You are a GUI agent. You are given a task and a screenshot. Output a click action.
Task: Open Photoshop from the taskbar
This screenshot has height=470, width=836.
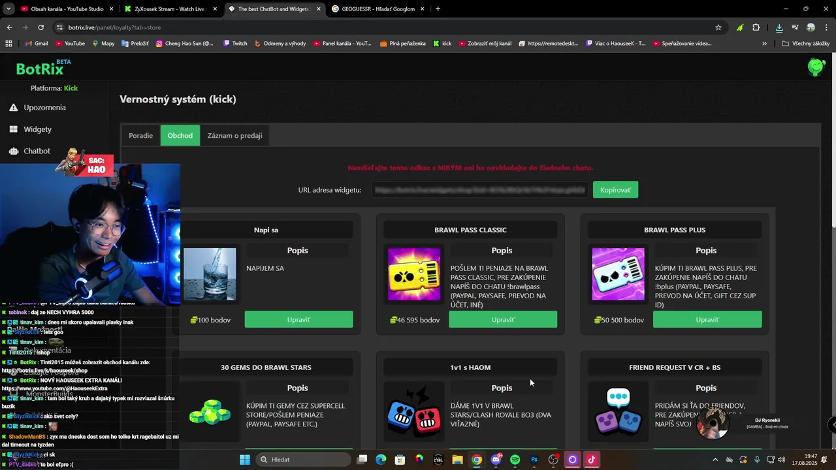(x=534, y=460)
